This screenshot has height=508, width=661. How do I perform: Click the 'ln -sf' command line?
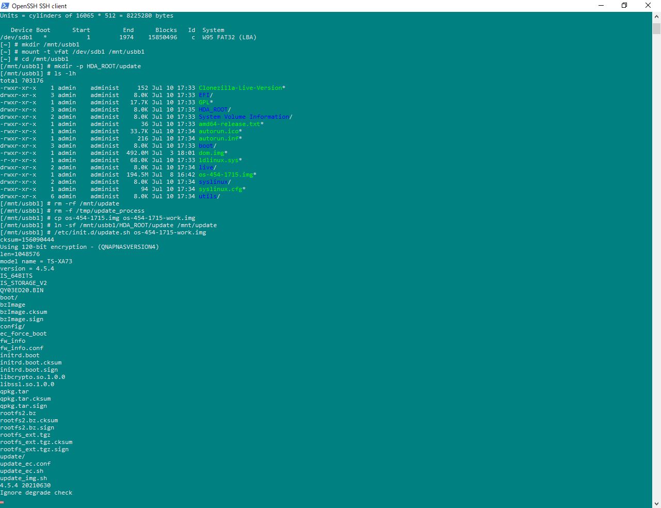pos(108,225)
